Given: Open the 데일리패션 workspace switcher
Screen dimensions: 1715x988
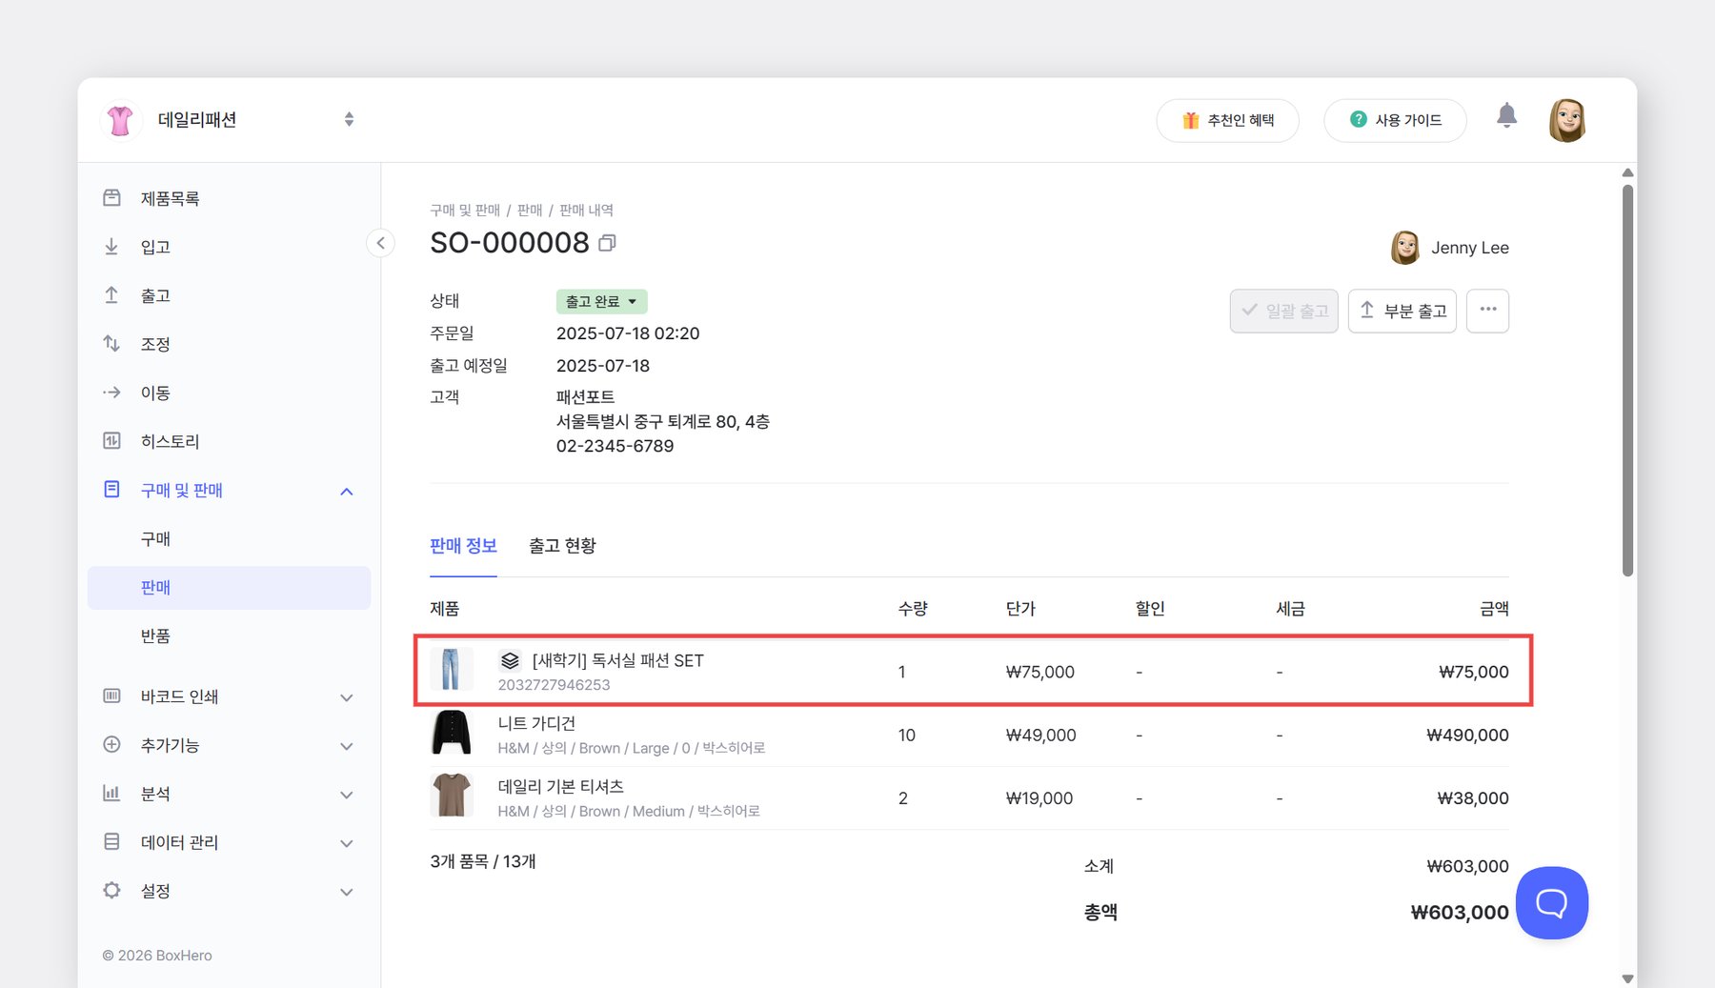Looking at the screenshot, I should [x=349, y=119].
